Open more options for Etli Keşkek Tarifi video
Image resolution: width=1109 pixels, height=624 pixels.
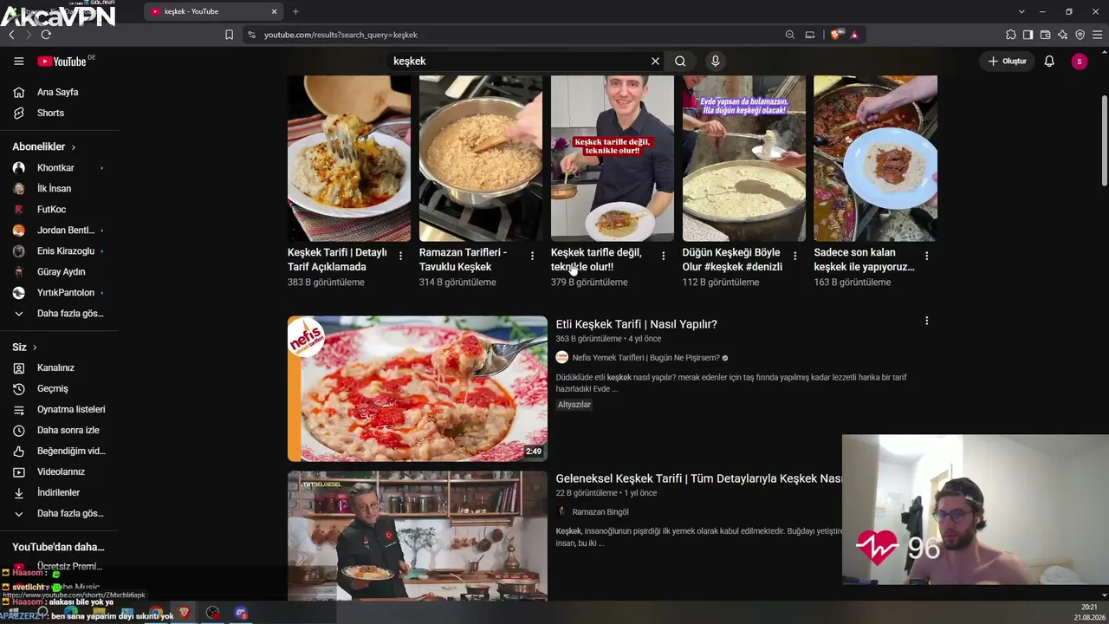pos(927,321)
